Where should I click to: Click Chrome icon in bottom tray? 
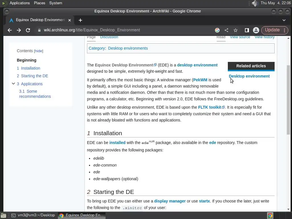tap(270, 216)
